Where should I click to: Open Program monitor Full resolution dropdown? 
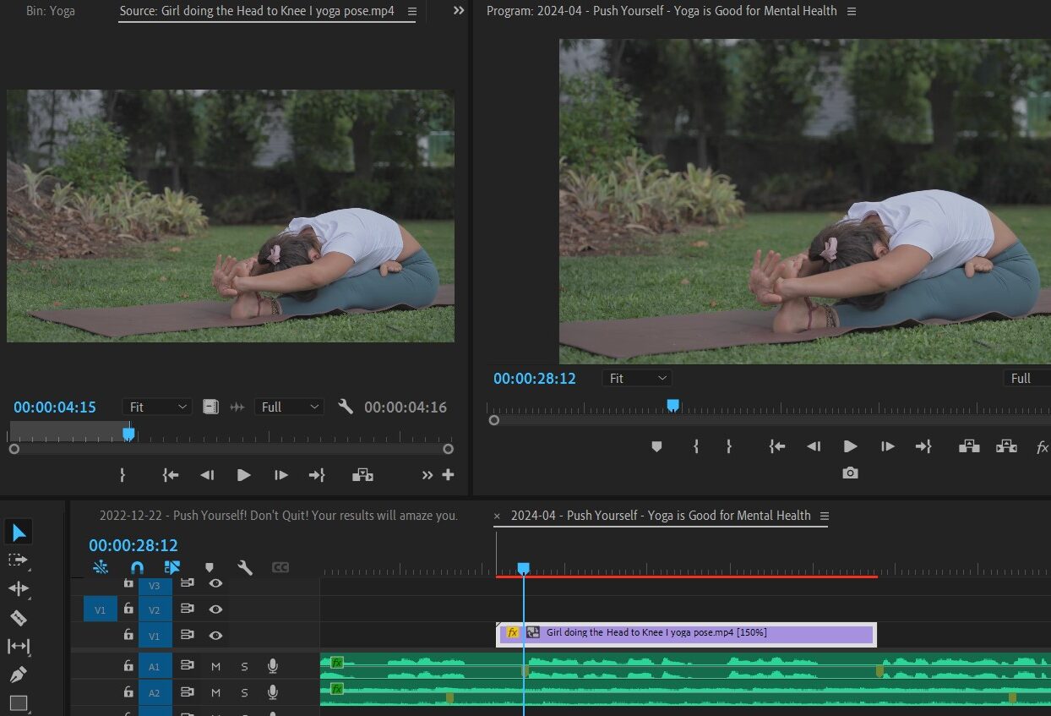tap(1027, 378)
